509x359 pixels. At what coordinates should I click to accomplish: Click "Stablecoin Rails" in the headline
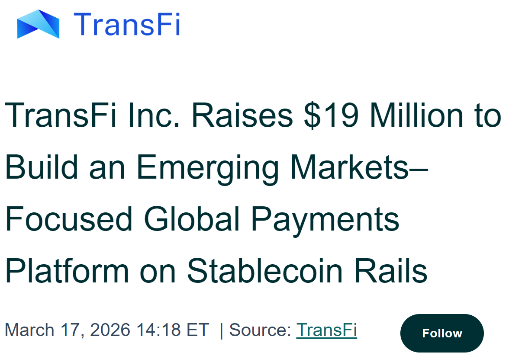[307, 271]
